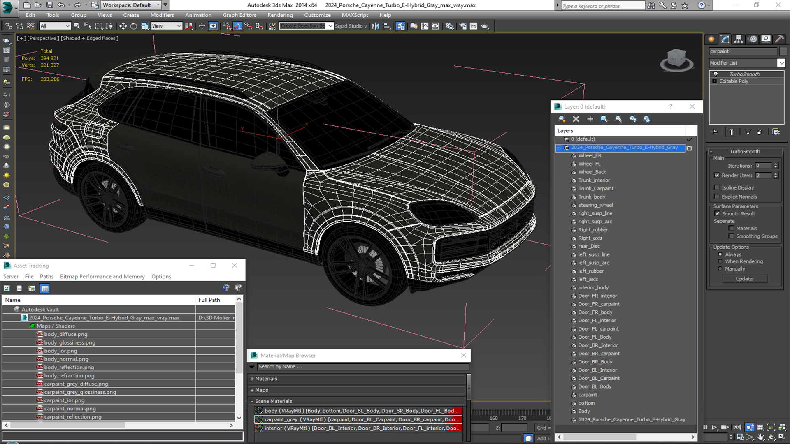Add selected objects to layer (plus icon)
Viewport: 790px width, 444px height.
[590, 119]
